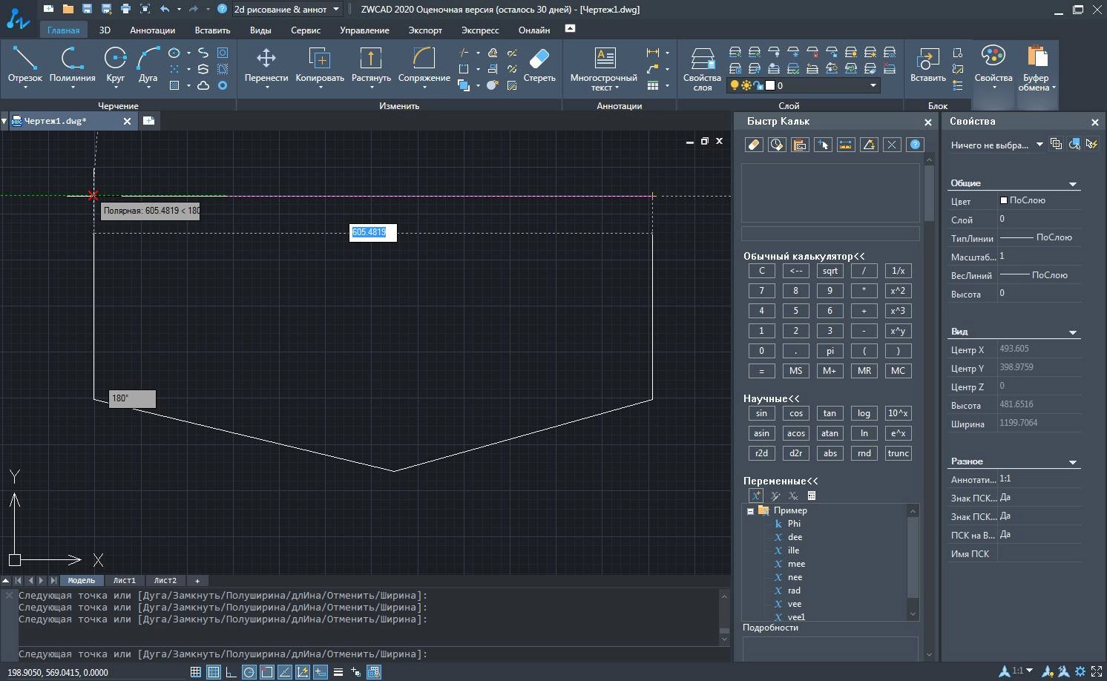This screenshot has height=681, width=1107.
Task: Click paste to command line icon
Action: coord(800,145)
